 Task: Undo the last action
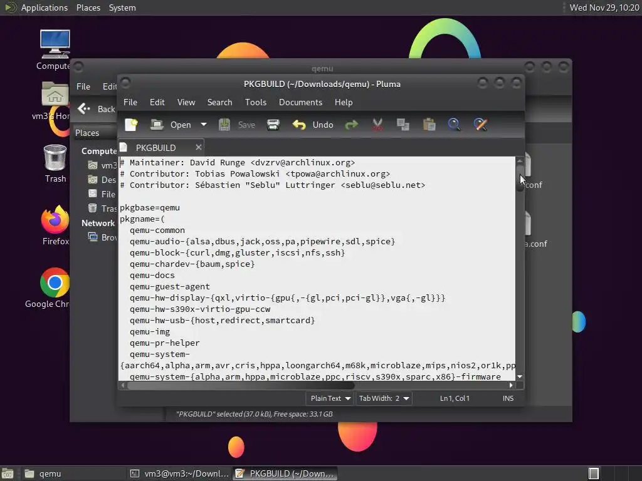coord(313,125)
